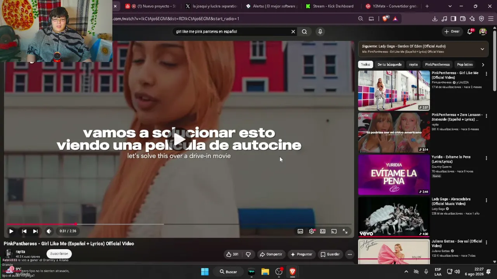The height and width of the screenshot is (279, 497).
Task: Click the Compartir button
Action: pyautogui.click(x=271, y=254)
